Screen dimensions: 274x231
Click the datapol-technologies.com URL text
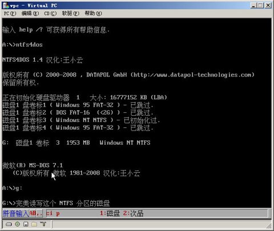coord(192,75)
